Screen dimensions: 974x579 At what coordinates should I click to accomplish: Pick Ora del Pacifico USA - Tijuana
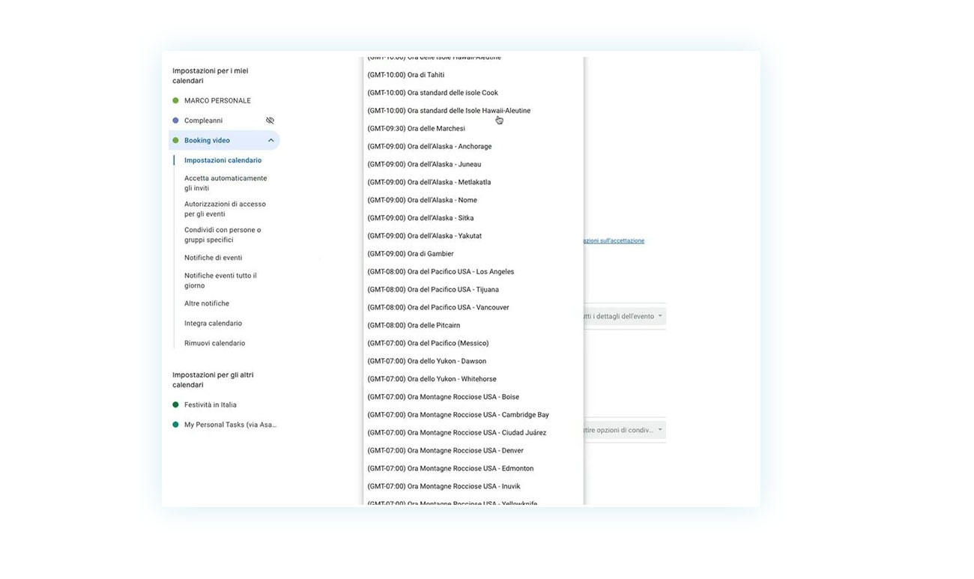click(x=473, y=290)
